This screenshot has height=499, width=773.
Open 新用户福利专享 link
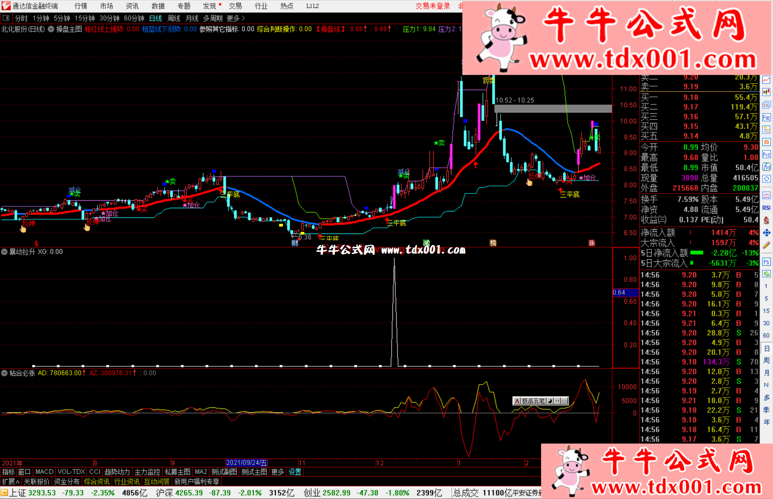(196, 482)
